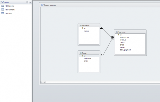
Task: Select relationship line from tblKolonka to tblPayment
Action: point(107,33)
